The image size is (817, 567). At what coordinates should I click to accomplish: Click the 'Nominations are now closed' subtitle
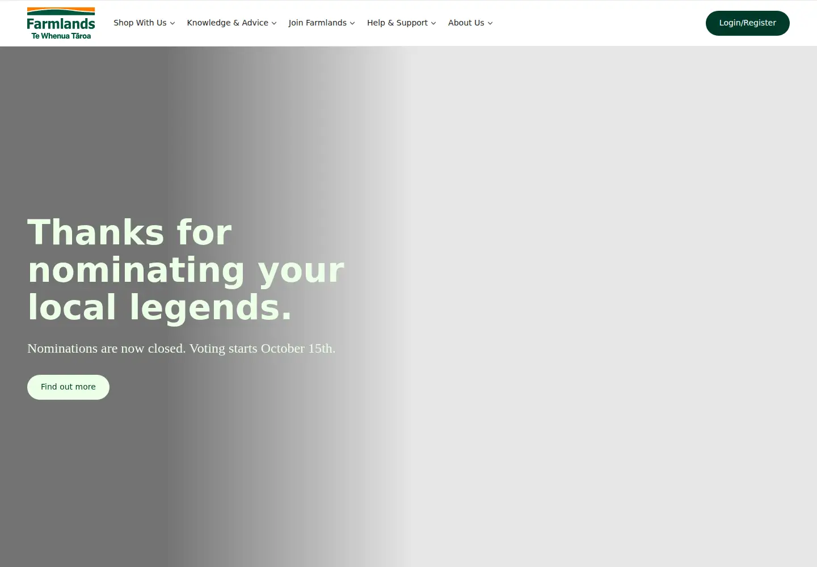point(181,348)
